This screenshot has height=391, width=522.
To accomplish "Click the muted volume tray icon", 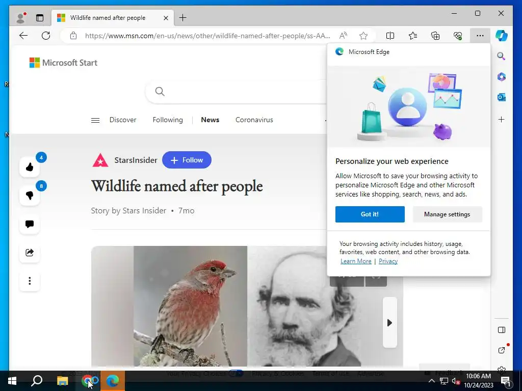I will point(456,381).
